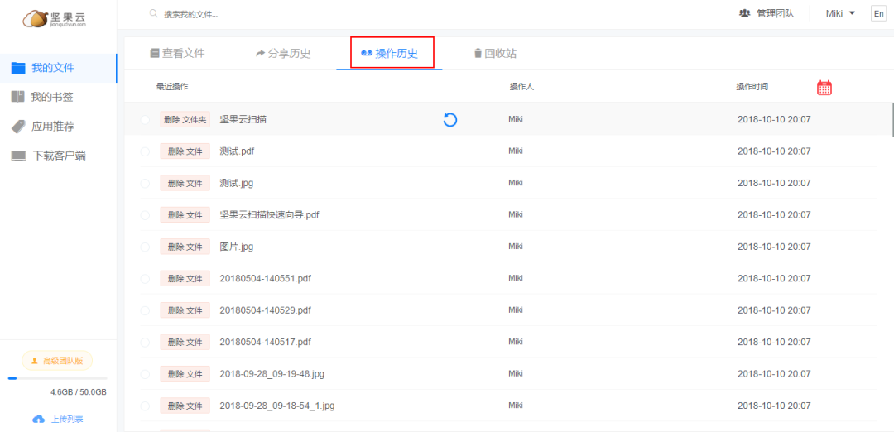Viewport: 894px width, 432px height.
Task: Click the upload cloud icon
Action: pos(39,419)
